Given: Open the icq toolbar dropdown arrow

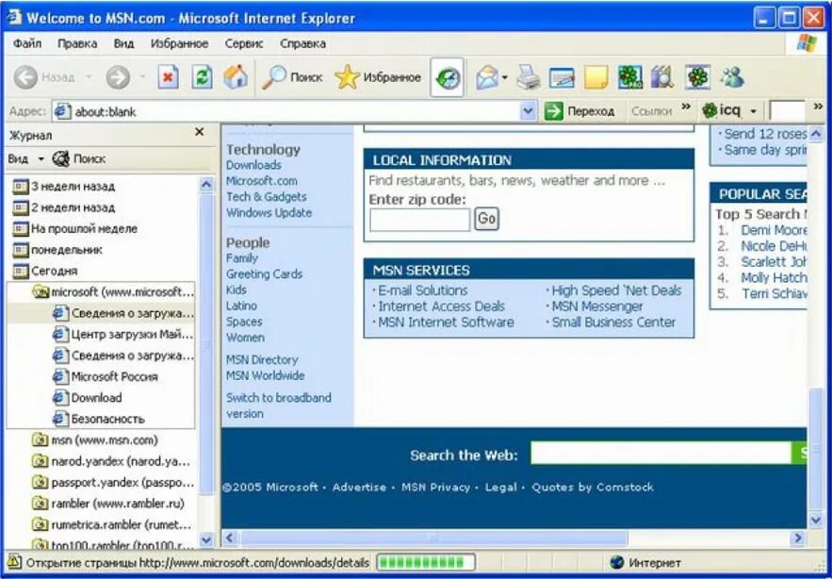Looking at the screenshot, I should 753,111.
